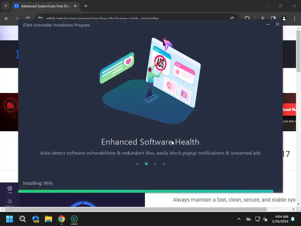Show hidden system tray icons
This screenshot has width=301, height=226.
(x=239, y=219)
